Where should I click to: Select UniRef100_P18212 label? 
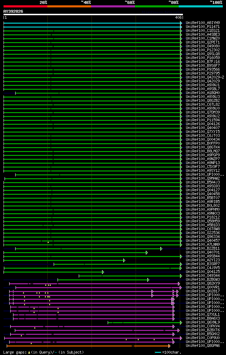click(203, 217)
